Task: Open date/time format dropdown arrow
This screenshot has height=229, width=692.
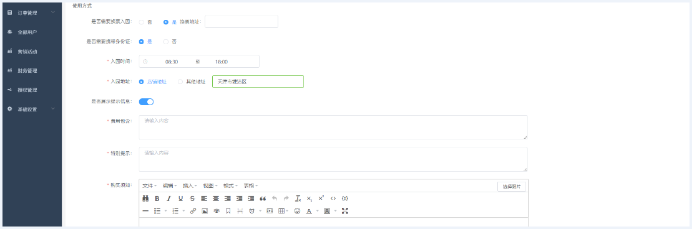Action: point(260,211)
